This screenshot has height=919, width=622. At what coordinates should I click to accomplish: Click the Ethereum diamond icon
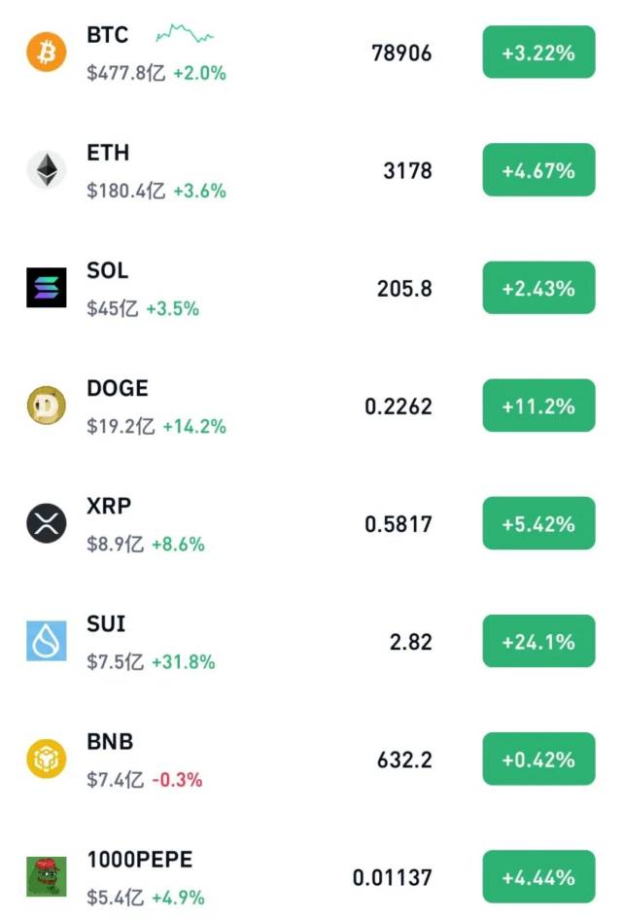pyautogui.click(x=46, y=170)
